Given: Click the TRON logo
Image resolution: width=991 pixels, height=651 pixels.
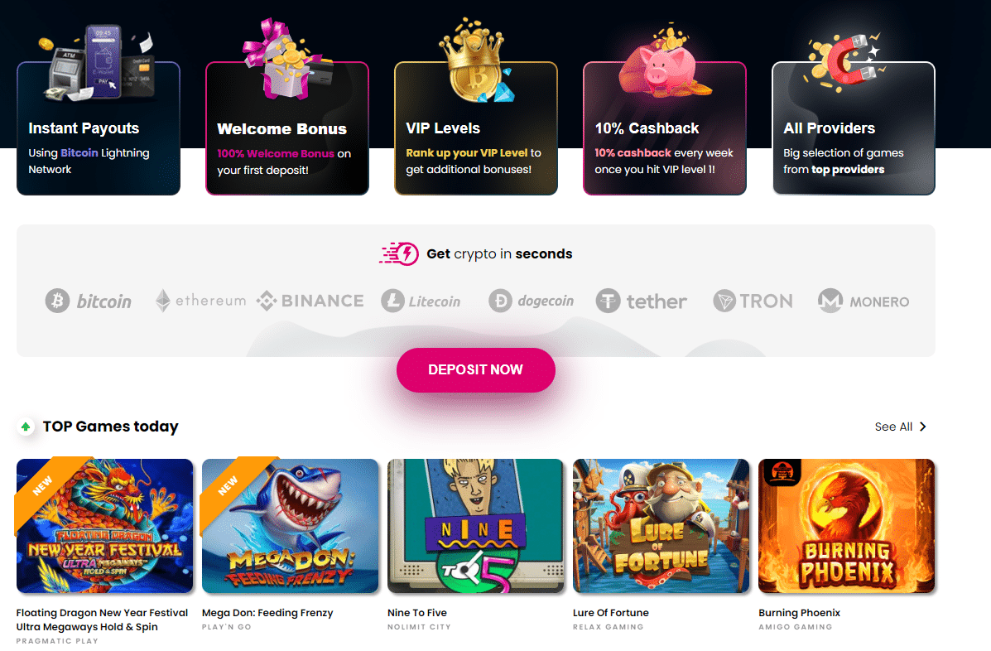Looking at the screenshot, I should 753,301.
